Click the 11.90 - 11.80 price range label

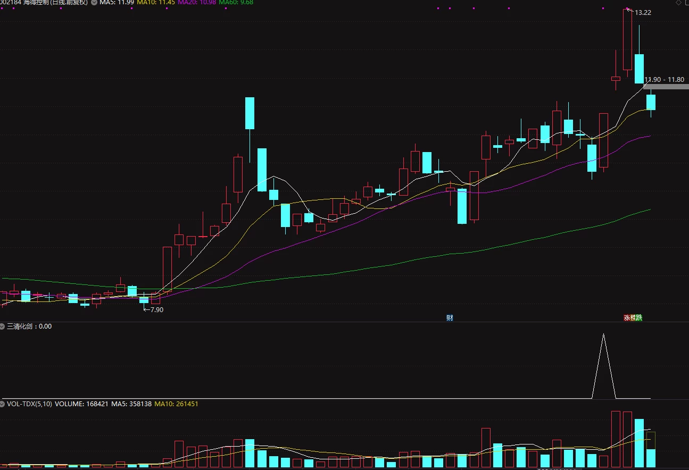pyautogui.click(x=665, y=80)
